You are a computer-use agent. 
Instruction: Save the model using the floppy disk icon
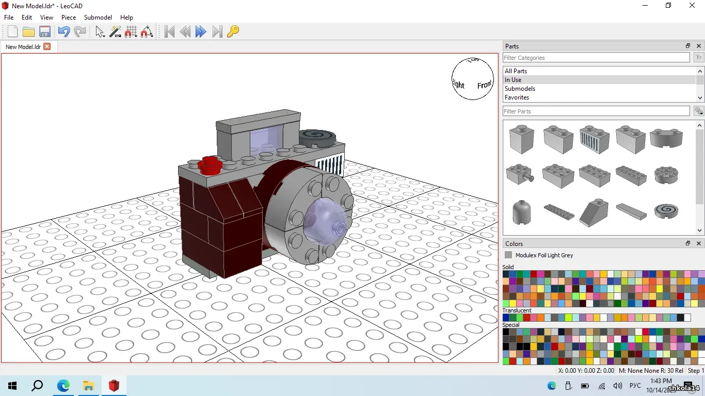tap(45, 32)
